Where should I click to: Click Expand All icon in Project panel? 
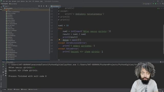pos(41,6)
